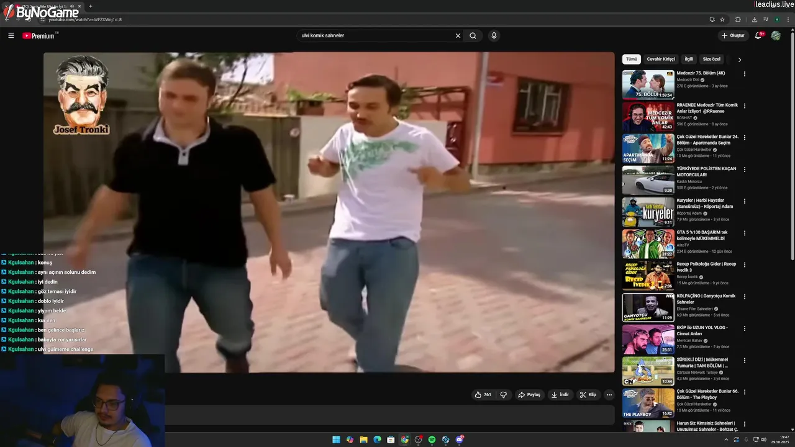Image resolution: width=795 pixels, height=447 pixels.
Task: Select the Tümü filter chip
Action: pyautogui.click(x=632, y=60)
